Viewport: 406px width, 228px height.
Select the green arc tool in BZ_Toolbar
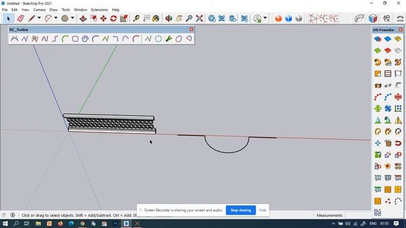click(x=65, y=39)
